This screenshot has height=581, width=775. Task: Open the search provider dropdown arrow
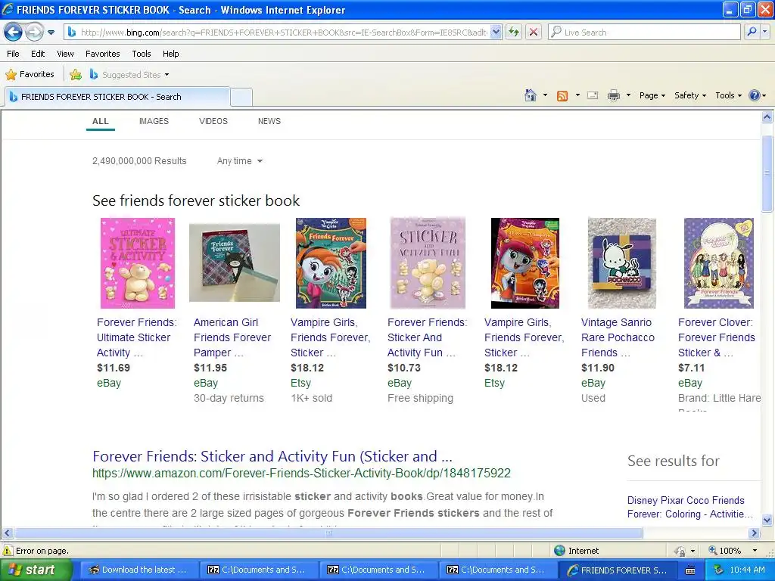pos(765,32)
